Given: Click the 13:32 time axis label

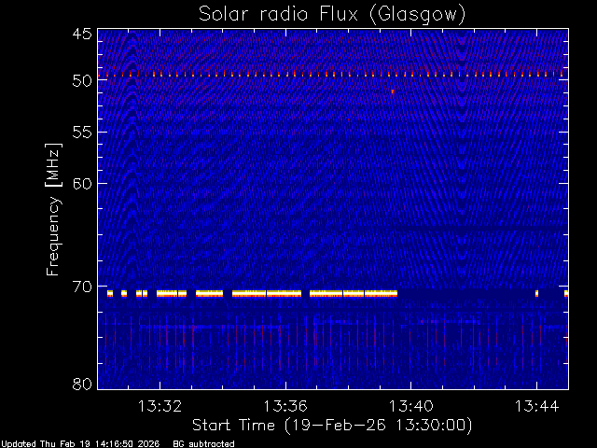Looking at the screenshot, I should coord(160,406).
